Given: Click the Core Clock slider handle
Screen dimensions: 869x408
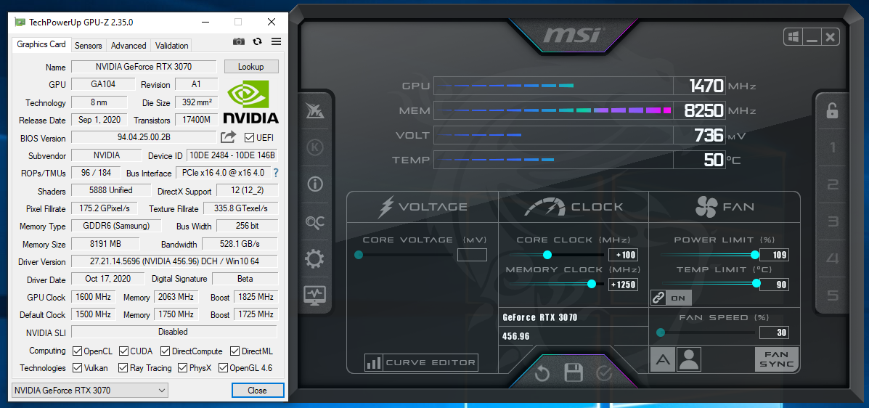Looking at the screenshot, I should 547,254.
